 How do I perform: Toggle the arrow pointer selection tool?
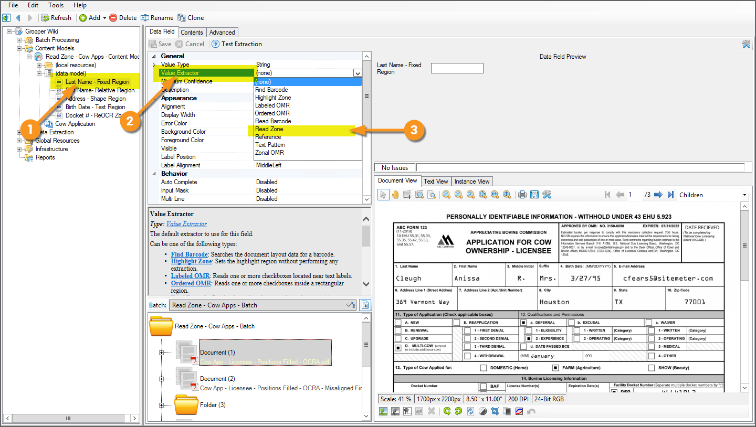click(383, 195)
